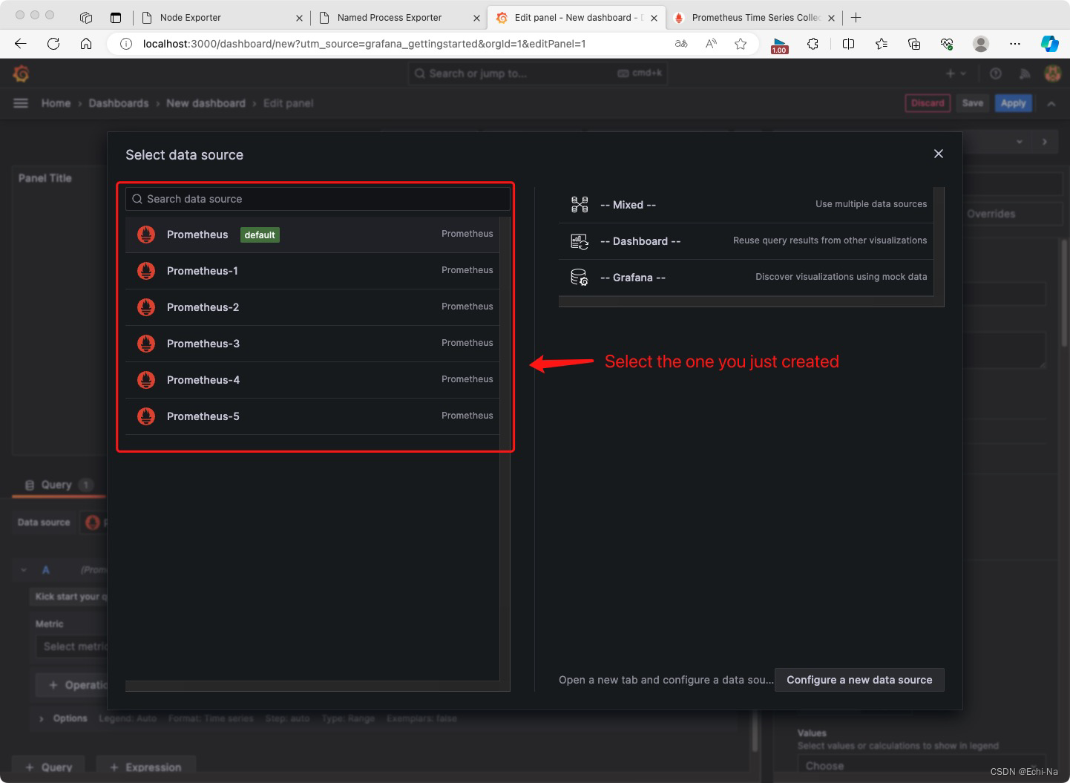The height and width of the screenshot is (783, 1070).
Task: Open the Grafana help icon
Action: click(996, 73)
